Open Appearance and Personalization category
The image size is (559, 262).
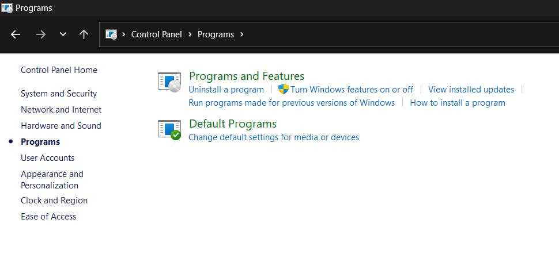[x=52, y=179]
